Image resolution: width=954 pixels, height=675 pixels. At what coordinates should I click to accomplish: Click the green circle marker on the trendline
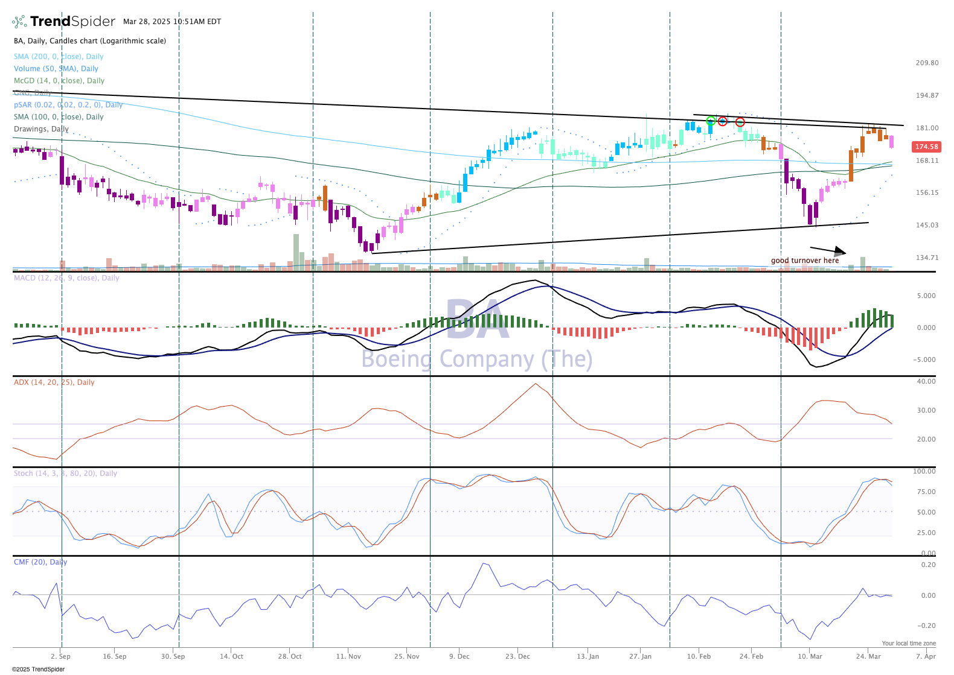pyautogui.click(x=711, y=121)
